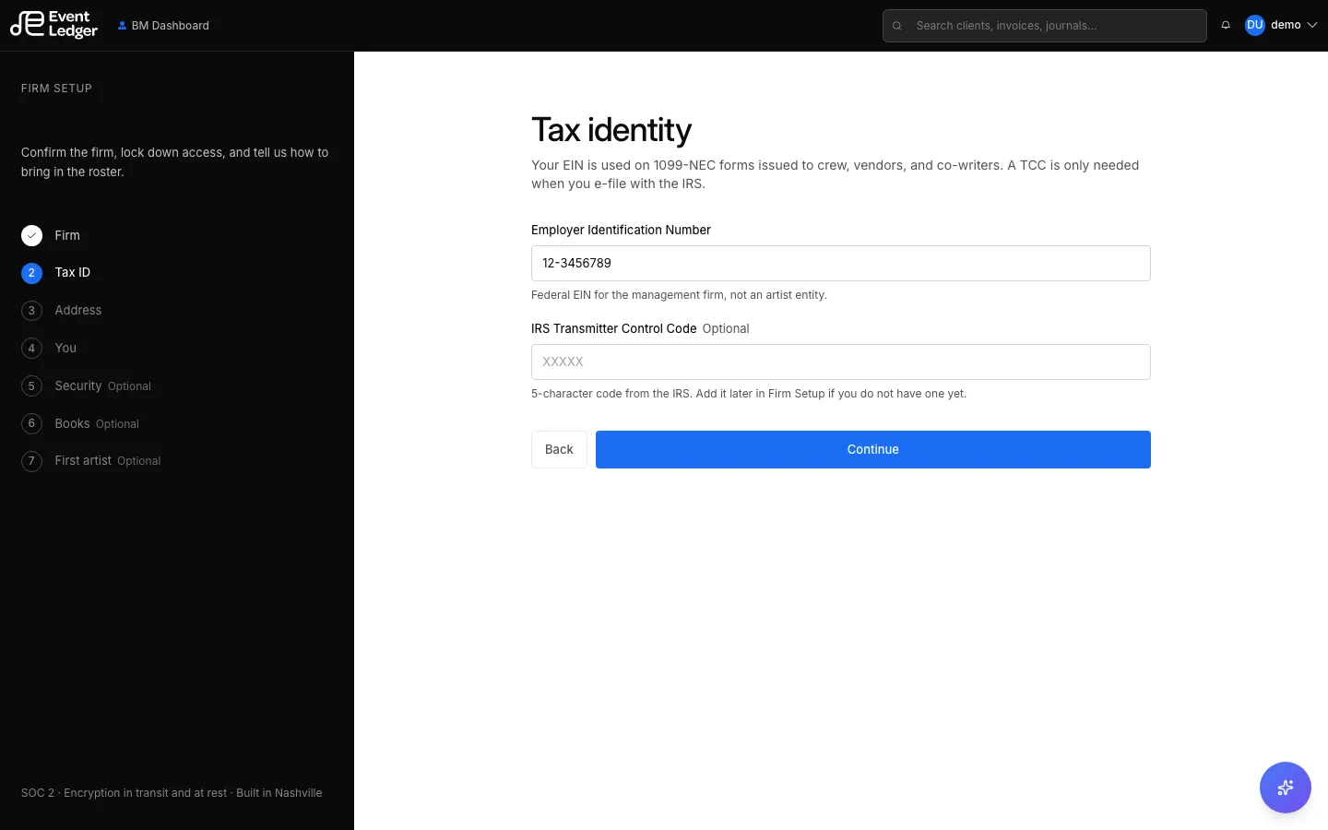Open the notifications bell
This screenshot has width=1328, height=830.
pos(1226,26)
